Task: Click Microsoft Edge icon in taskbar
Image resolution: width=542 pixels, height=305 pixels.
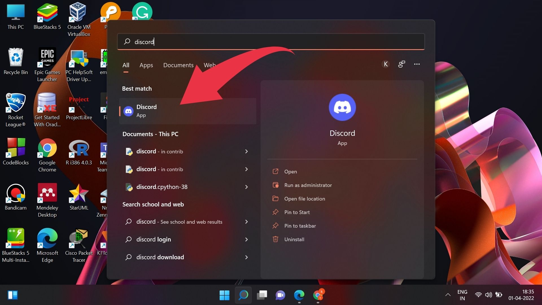Action: pos(300,295)
